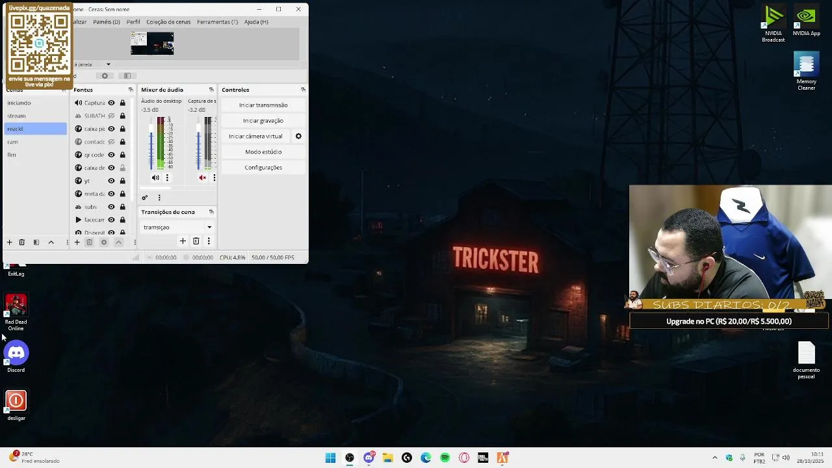This screenshot has height=468, width=832.
Task: Undock the Transições de cena panel
Action: coord(211,212)
